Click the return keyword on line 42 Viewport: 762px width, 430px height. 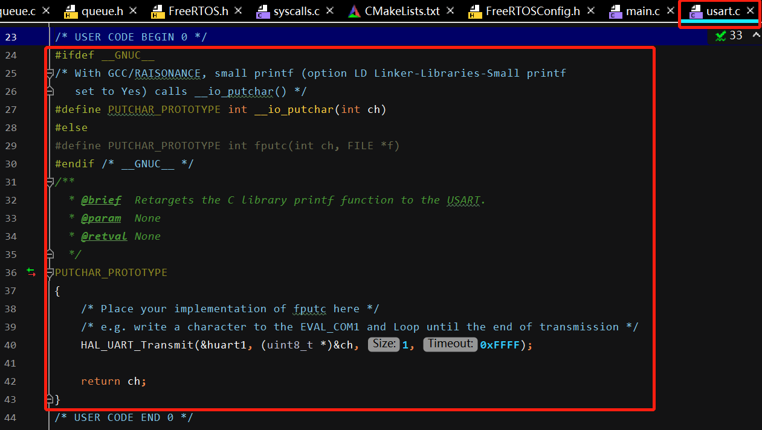click(x=101, y=381)
